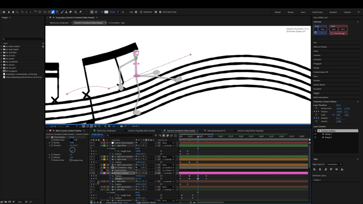Click stopwatch next to Rotation property in timeline
Screen dimensions: 363x204
[110, 178]
